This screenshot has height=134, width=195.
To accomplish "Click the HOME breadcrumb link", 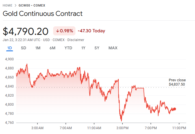I will point(7,5).
